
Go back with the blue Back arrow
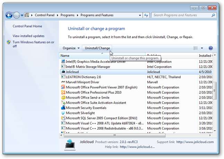click(x=9, y=15)
